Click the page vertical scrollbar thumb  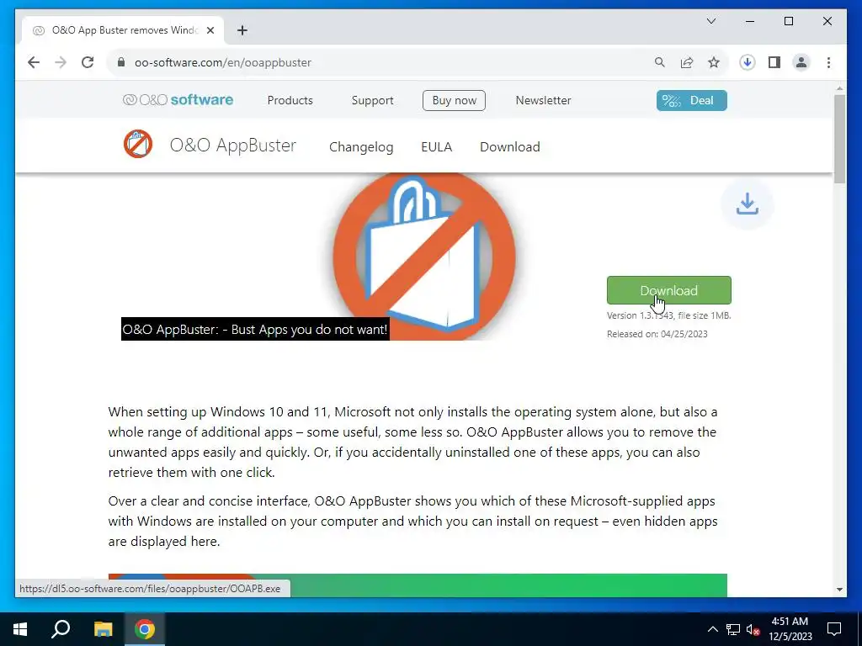click(839, 139)
